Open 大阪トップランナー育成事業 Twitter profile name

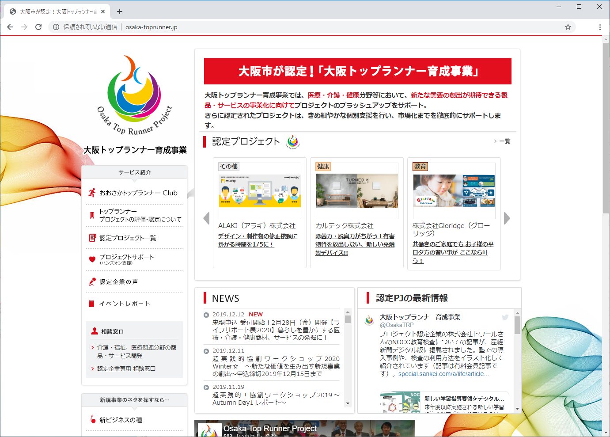[420, 317]
